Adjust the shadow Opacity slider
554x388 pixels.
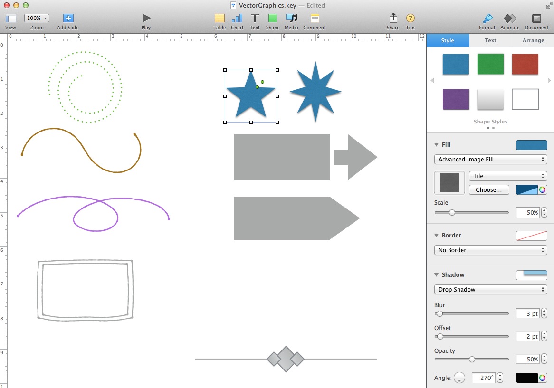point(471,359)
